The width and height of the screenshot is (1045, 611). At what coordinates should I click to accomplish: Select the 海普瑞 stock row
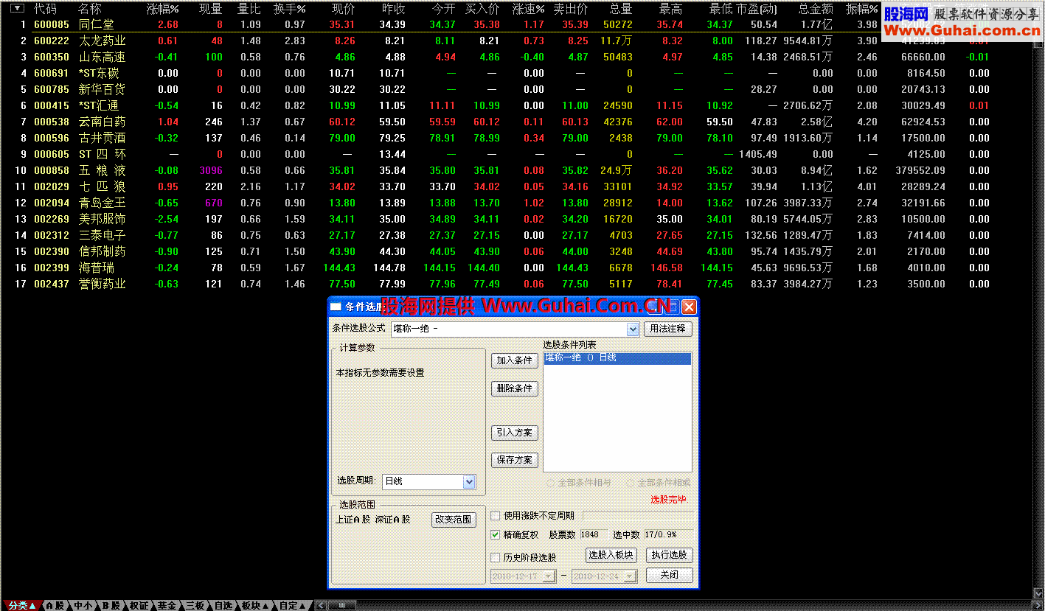(x=516, y=268)
